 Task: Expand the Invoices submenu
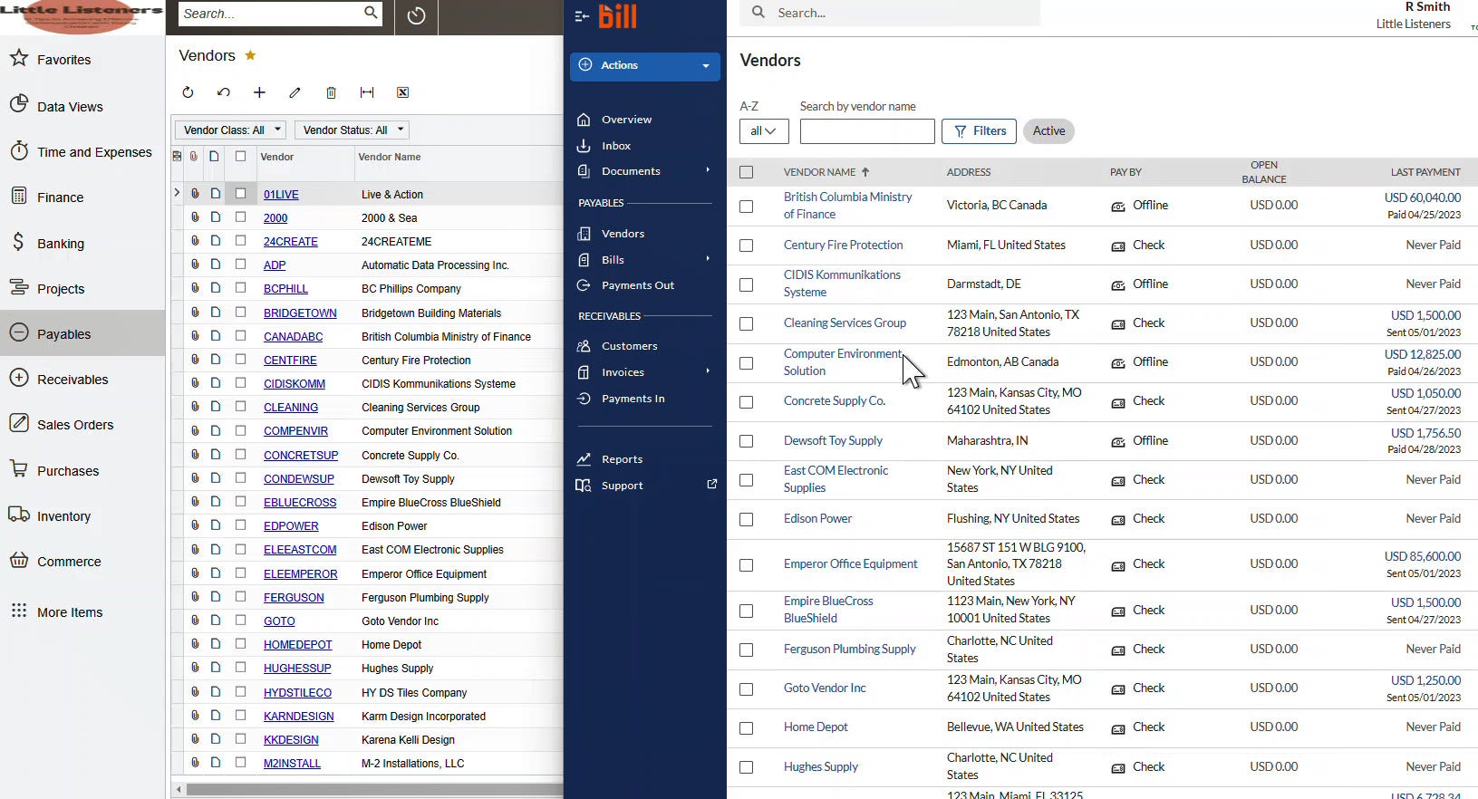pos(708,371)
